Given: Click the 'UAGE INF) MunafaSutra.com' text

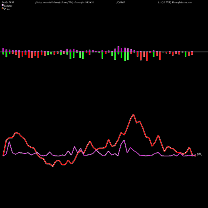Looking at the screenshot, I should click(175, 2).
